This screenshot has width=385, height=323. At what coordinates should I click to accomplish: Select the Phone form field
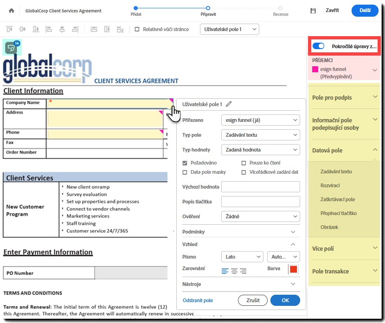click(x=105, y=134)
